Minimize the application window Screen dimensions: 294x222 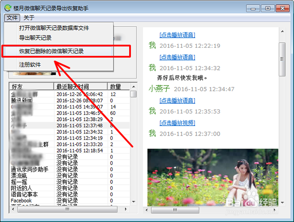[253, 8]
